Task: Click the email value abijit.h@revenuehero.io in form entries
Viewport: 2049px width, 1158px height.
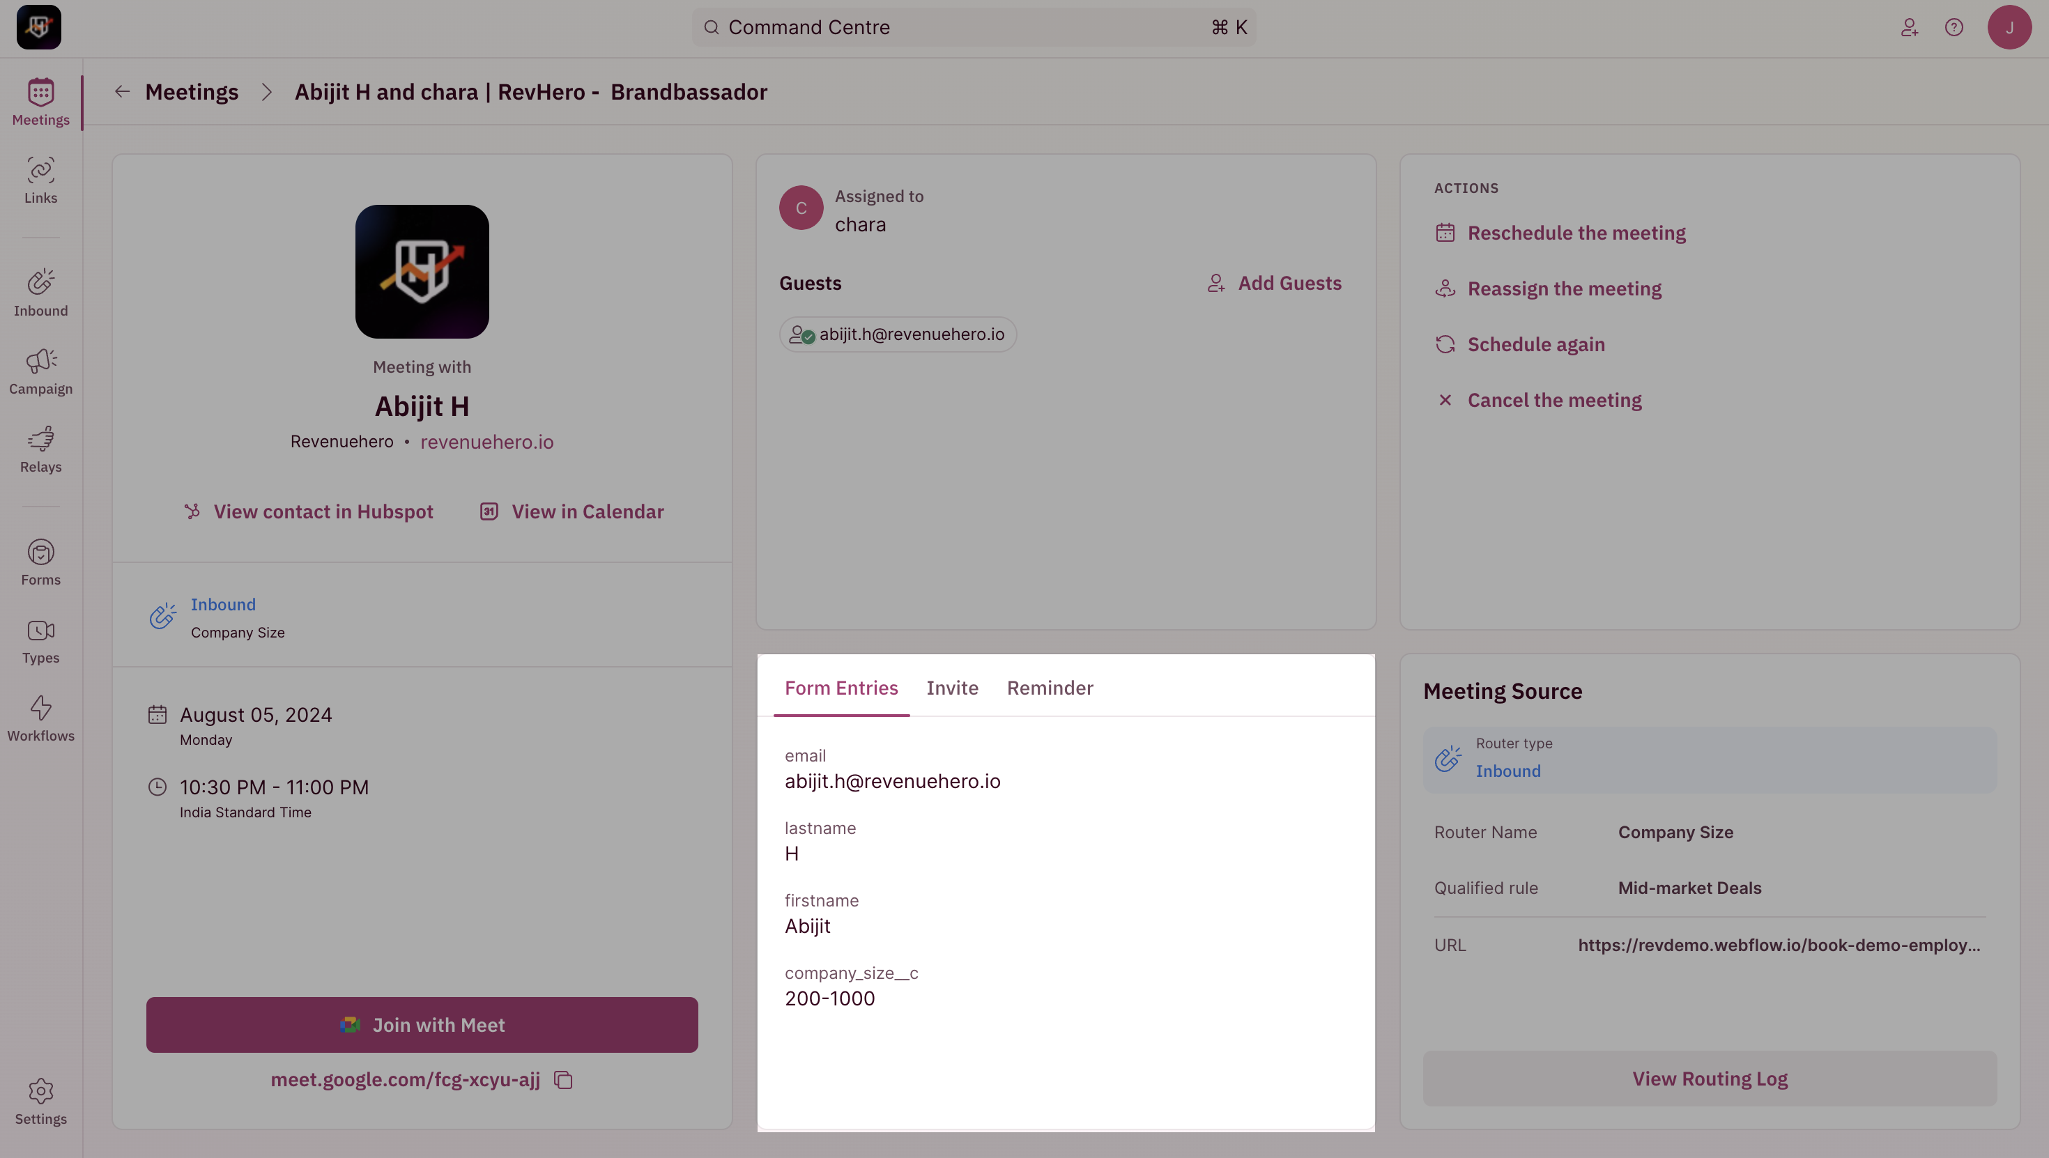Action: coord(891,781)
